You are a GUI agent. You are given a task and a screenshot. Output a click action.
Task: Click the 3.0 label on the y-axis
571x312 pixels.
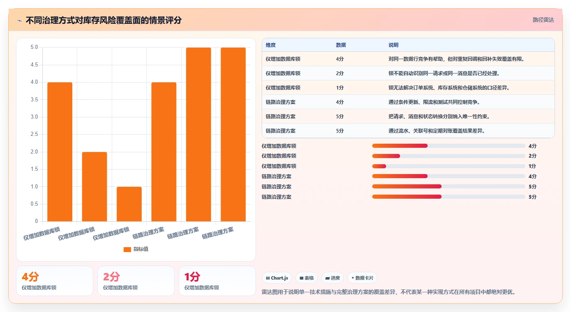point(34,117)
